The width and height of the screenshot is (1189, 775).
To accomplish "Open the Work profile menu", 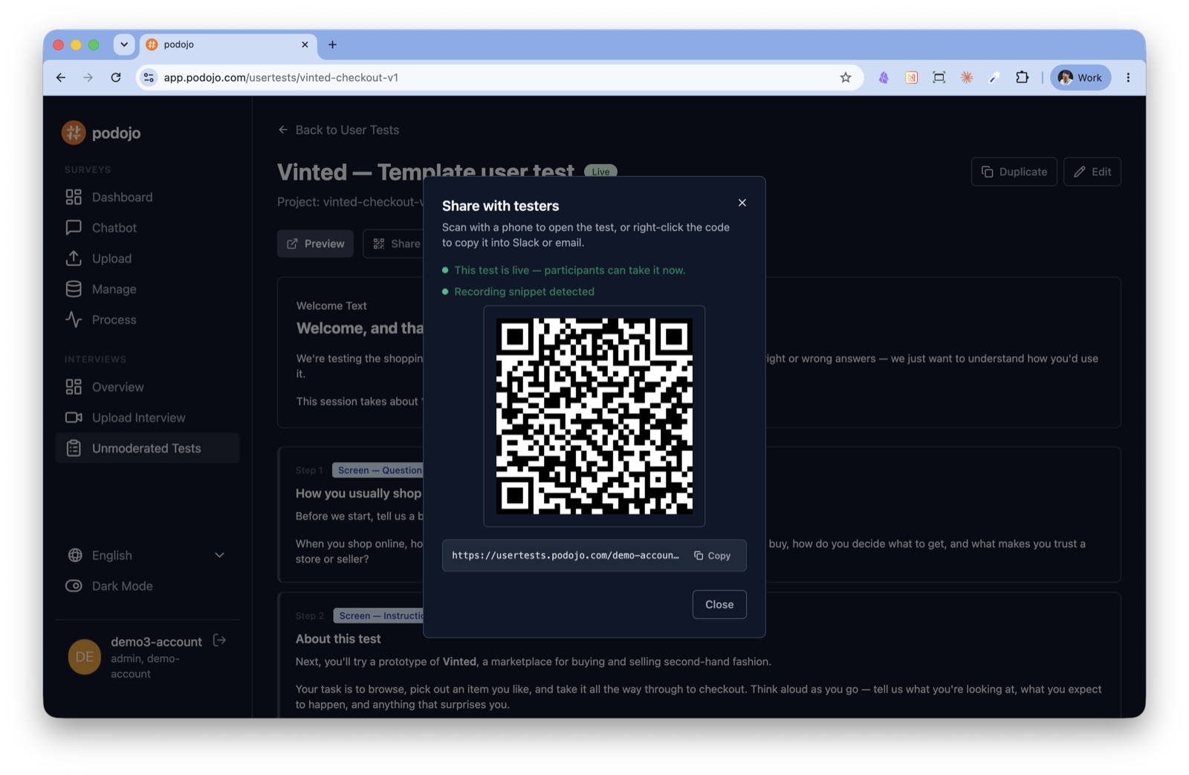I will click(x=1081, y=77).
